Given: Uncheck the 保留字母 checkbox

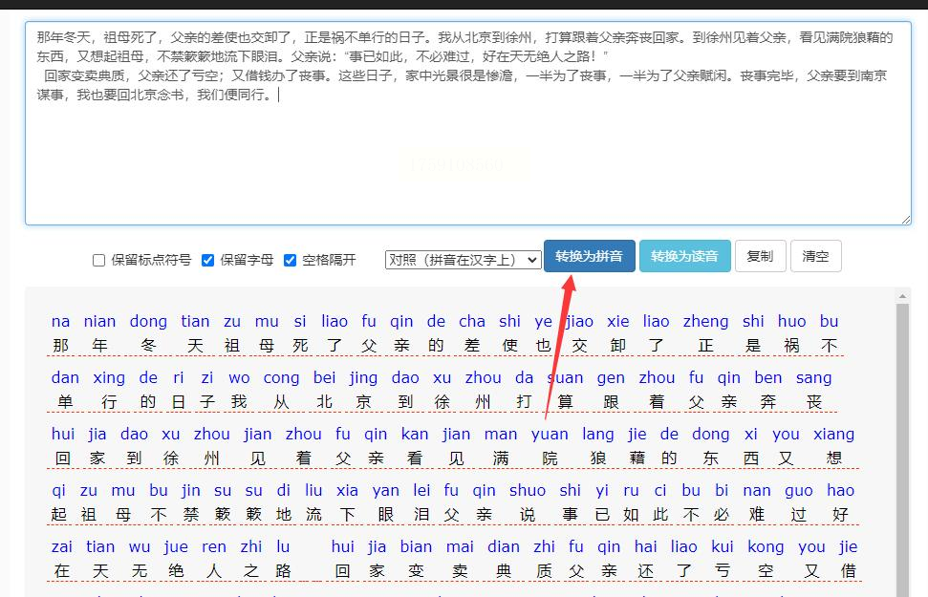Looking at the screenshot, I should [207, 260].
